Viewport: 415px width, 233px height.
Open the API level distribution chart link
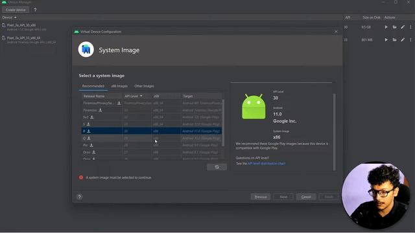click(x=267, y=164)
